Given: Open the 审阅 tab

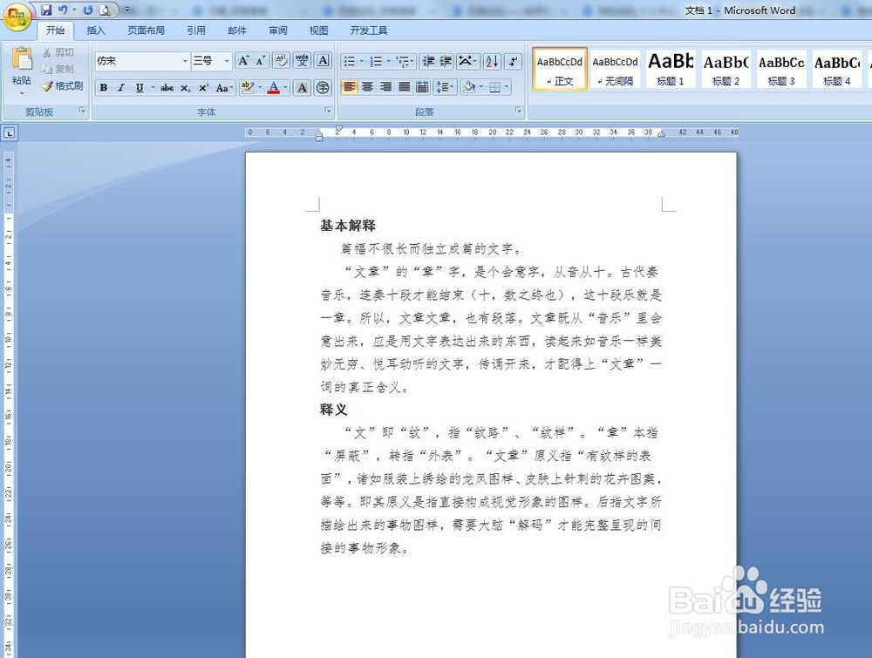Looking at the screenshot, I should tap(278, 31).
